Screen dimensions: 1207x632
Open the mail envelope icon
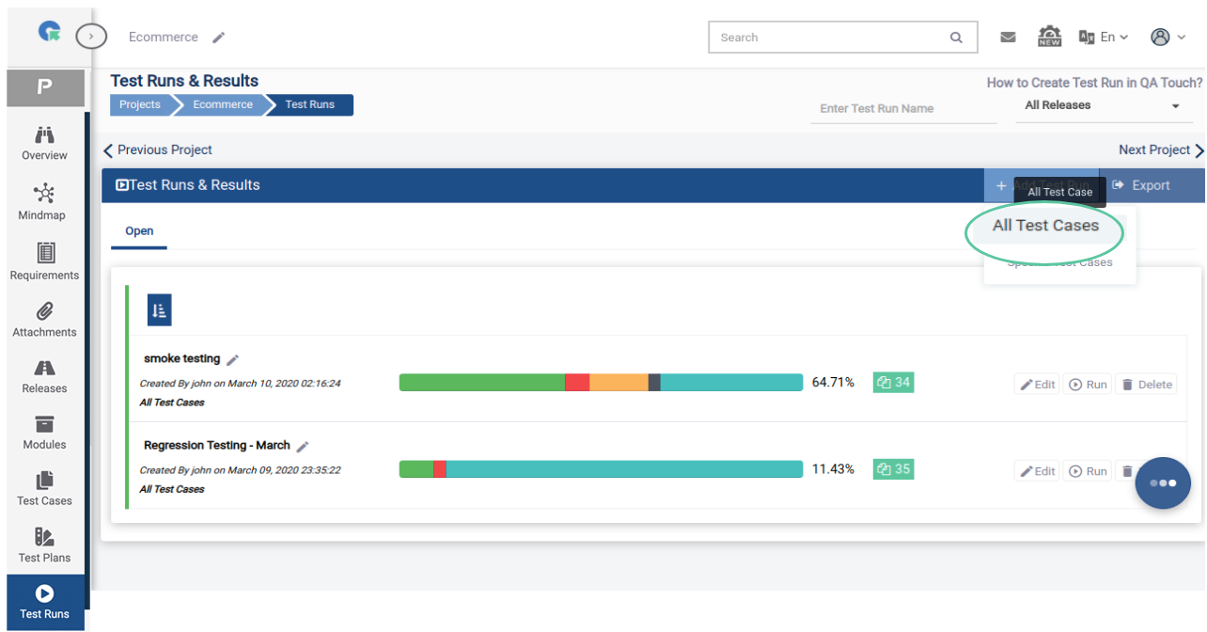(x=1008, y=38)
